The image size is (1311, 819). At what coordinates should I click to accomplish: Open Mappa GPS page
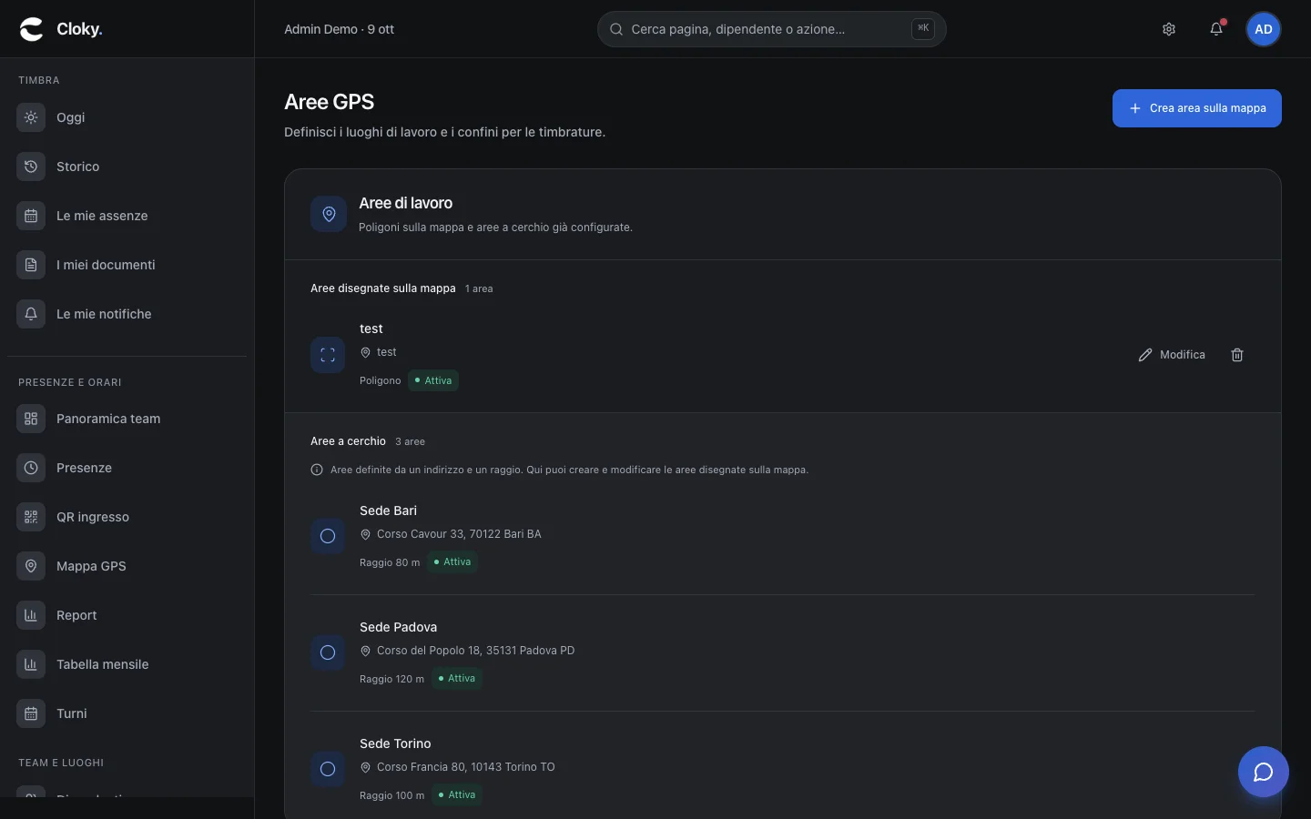[127, 566]
